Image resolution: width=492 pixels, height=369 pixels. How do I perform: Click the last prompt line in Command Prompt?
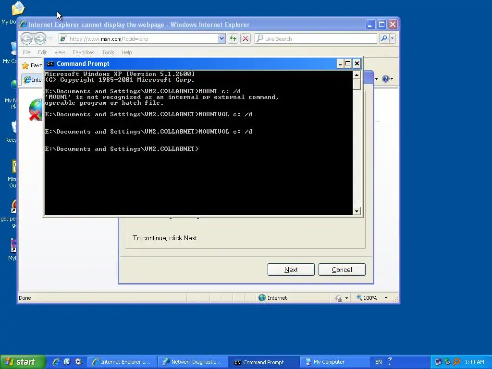pos(122,149)
